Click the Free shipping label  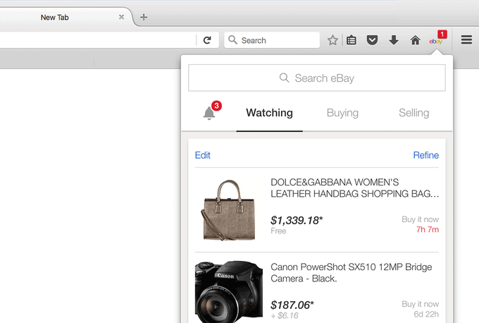(278, 231)
